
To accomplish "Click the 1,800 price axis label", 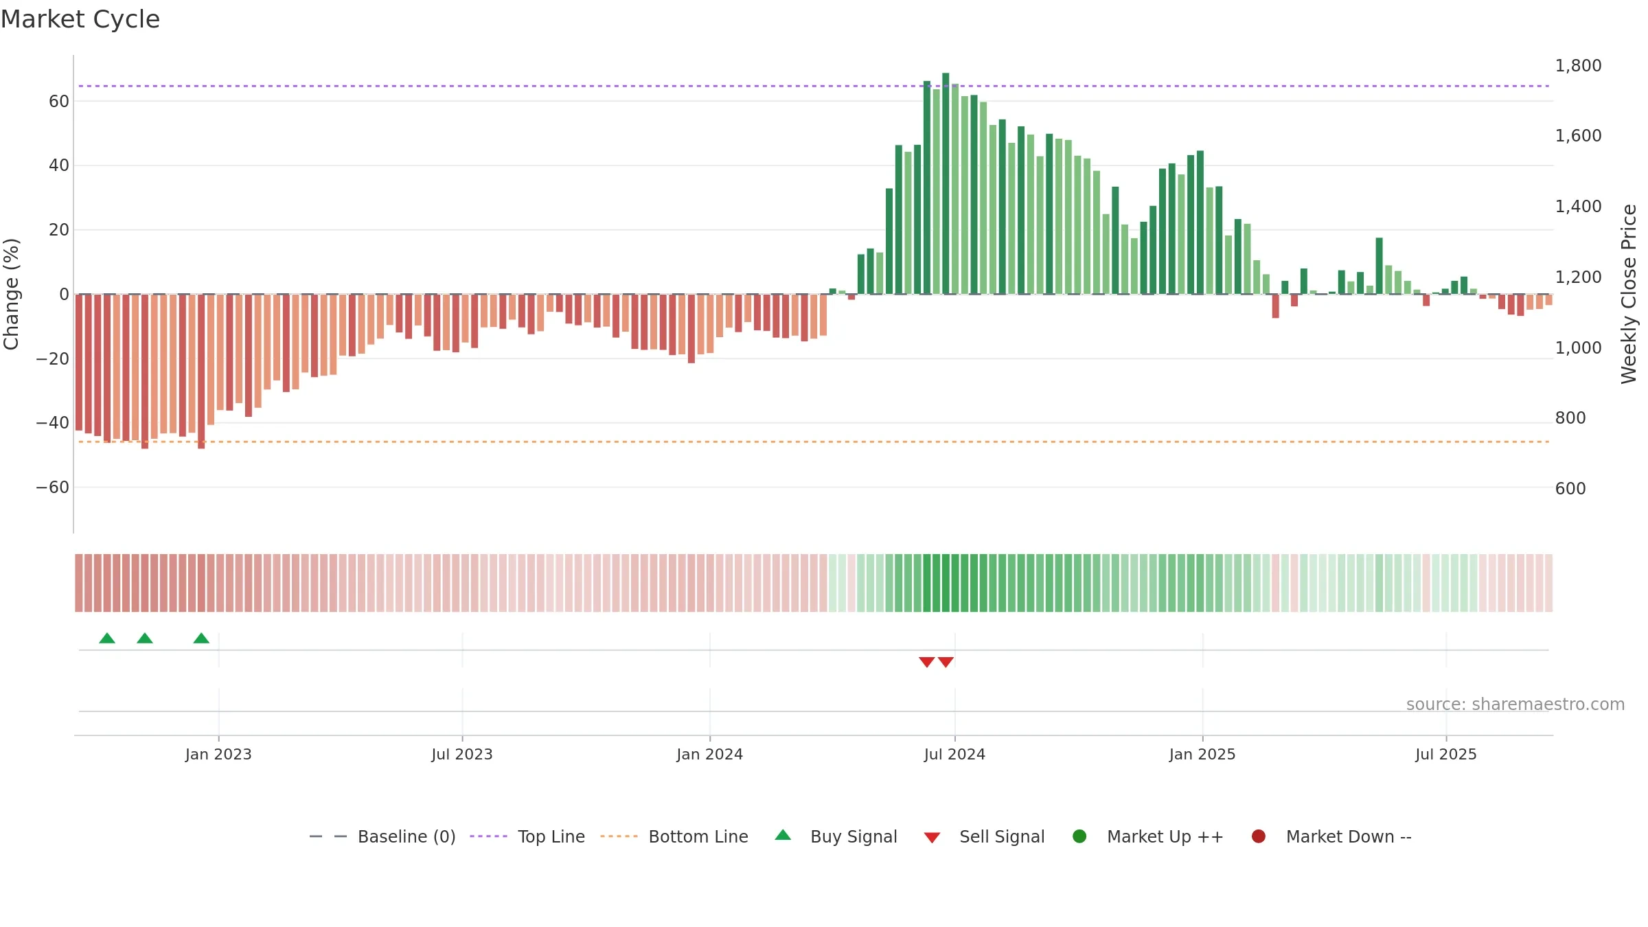I will [x=1578, y=66].
